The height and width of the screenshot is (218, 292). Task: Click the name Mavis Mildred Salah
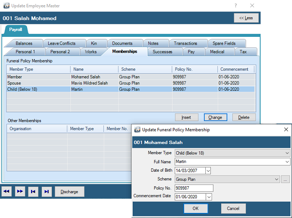90,83
